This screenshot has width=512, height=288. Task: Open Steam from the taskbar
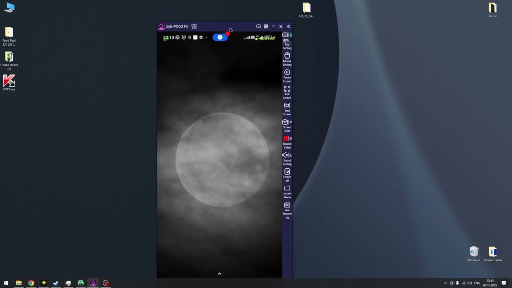point(56,283)
